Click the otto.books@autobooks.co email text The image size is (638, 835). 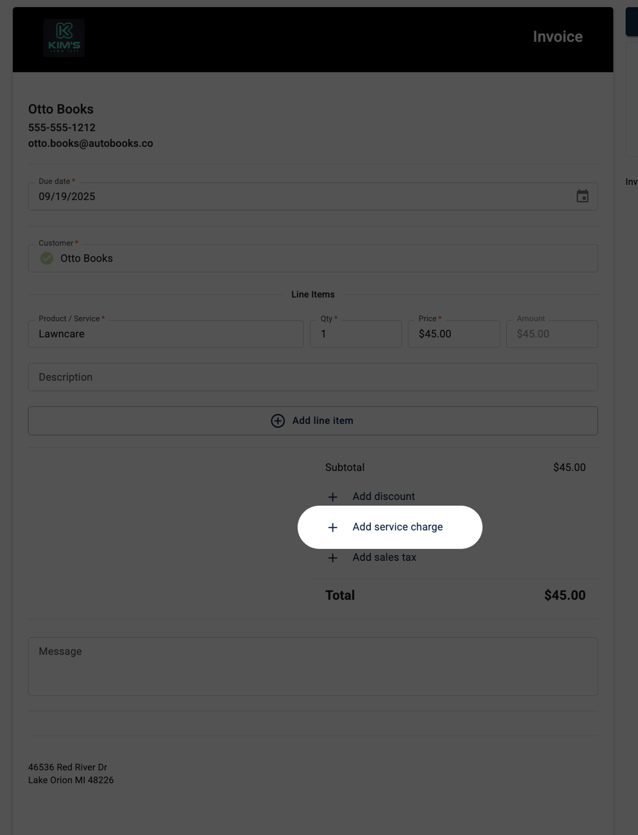(x=91, y=143)
